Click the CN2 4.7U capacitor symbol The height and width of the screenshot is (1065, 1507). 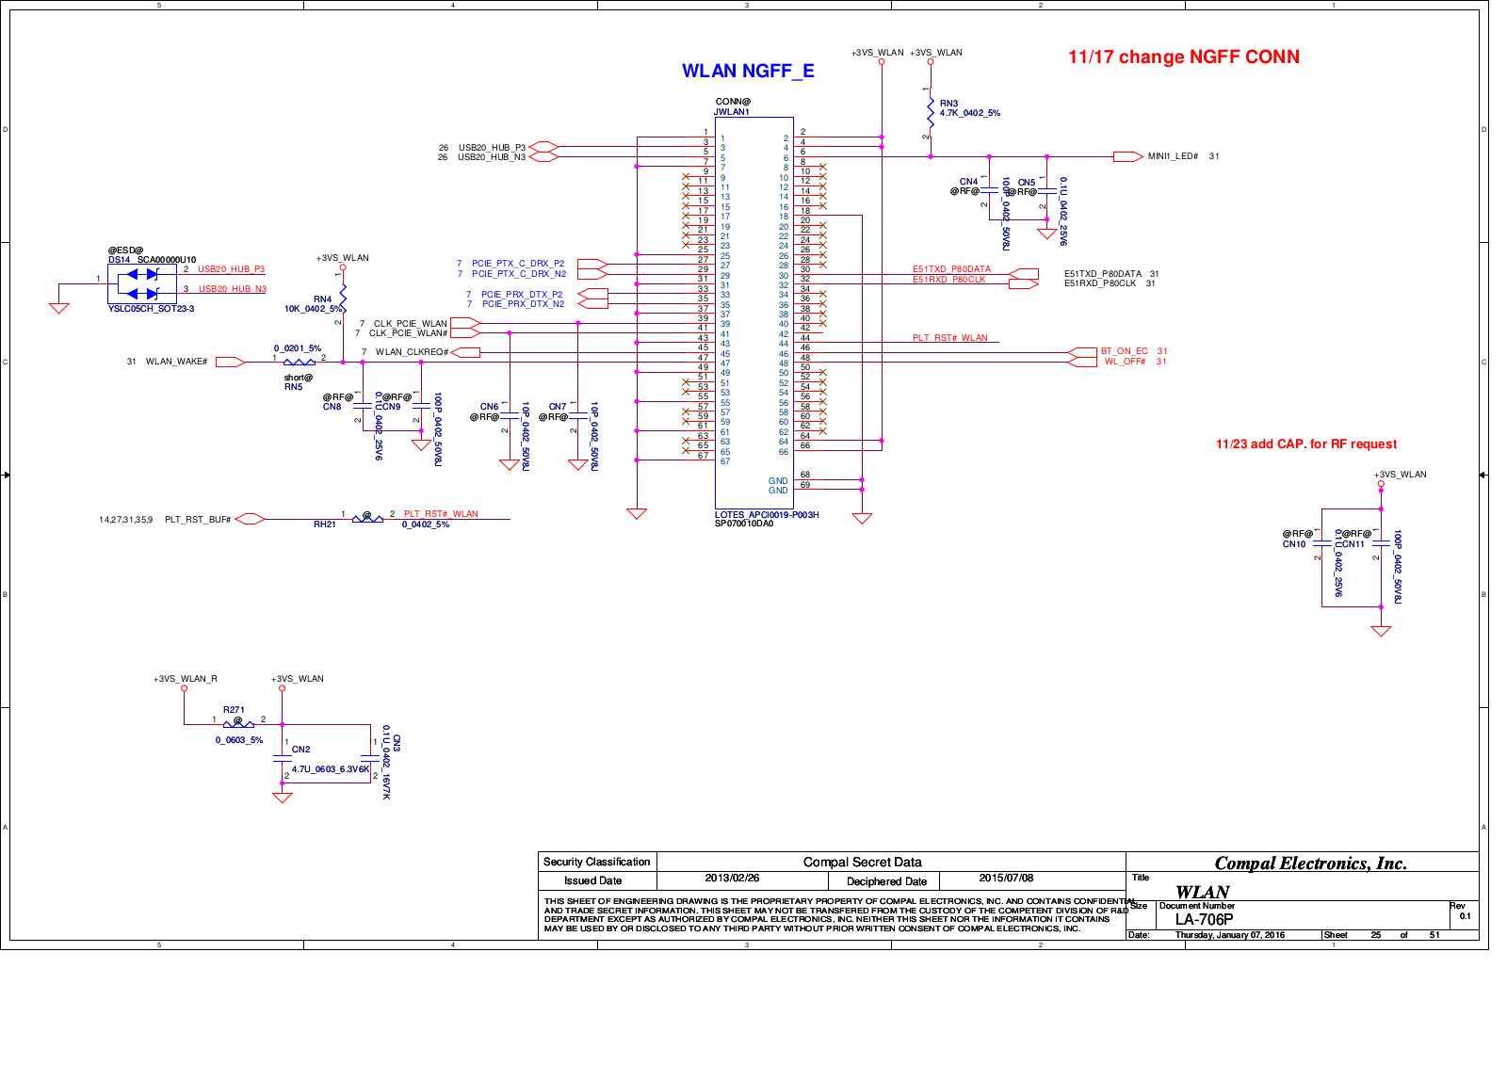pyautogui.click(x=282, y=758)
